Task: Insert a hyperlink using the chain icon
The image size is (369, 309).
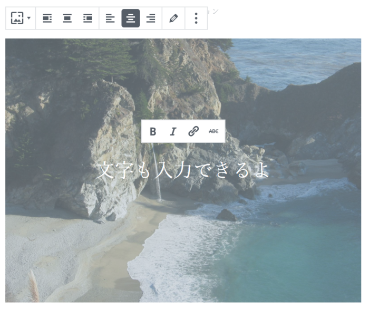Action: 193,131
